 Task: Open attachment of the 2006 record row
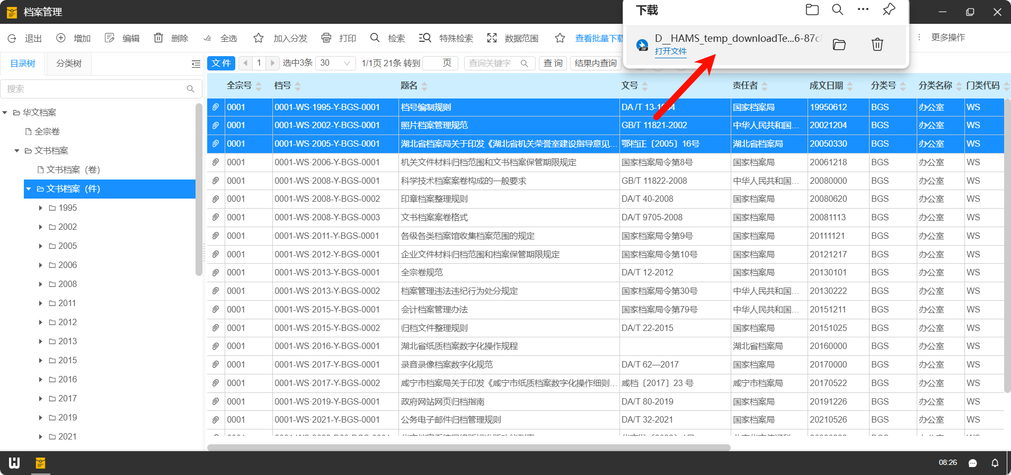click(x=216, y=163)
